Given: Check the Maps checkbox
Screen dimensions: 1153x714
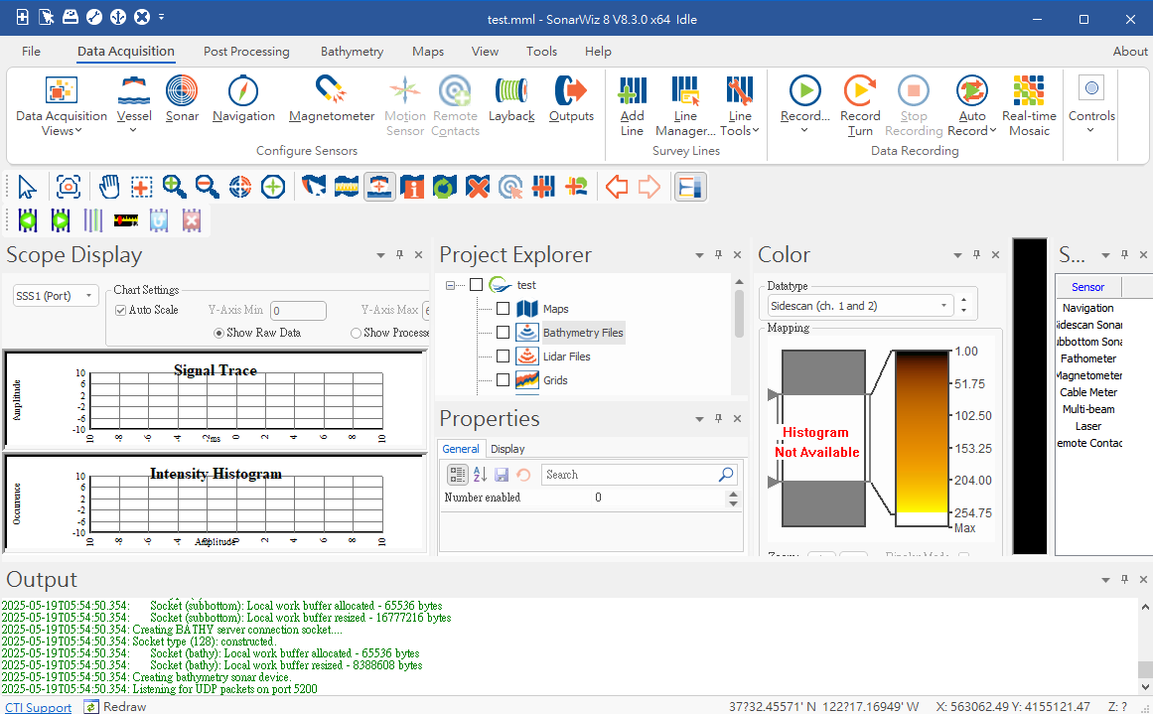Looking at the screenshot, I should point(503,309).
